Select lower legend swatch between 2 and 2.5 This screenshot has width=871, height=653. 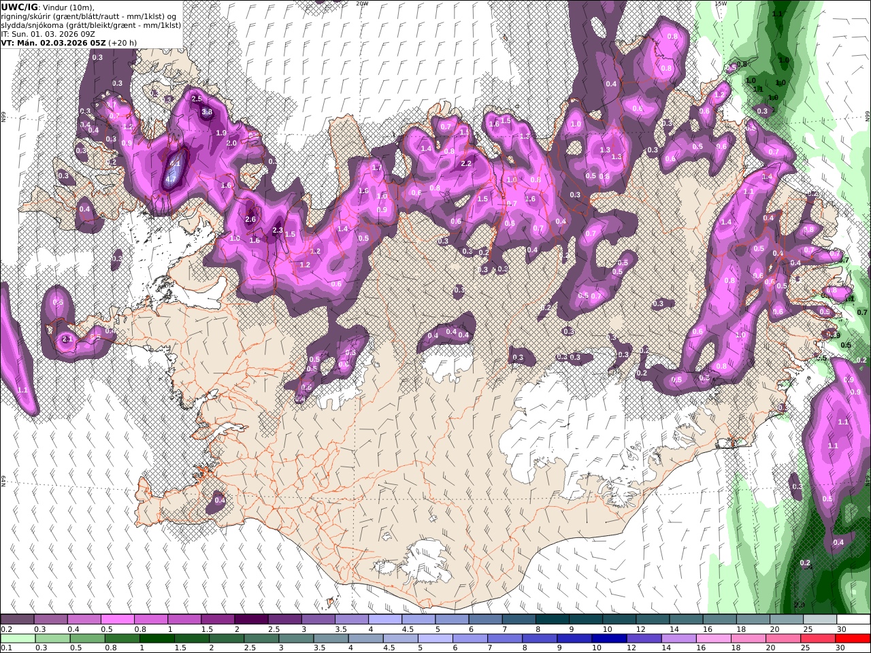click(x=227, y=639)
